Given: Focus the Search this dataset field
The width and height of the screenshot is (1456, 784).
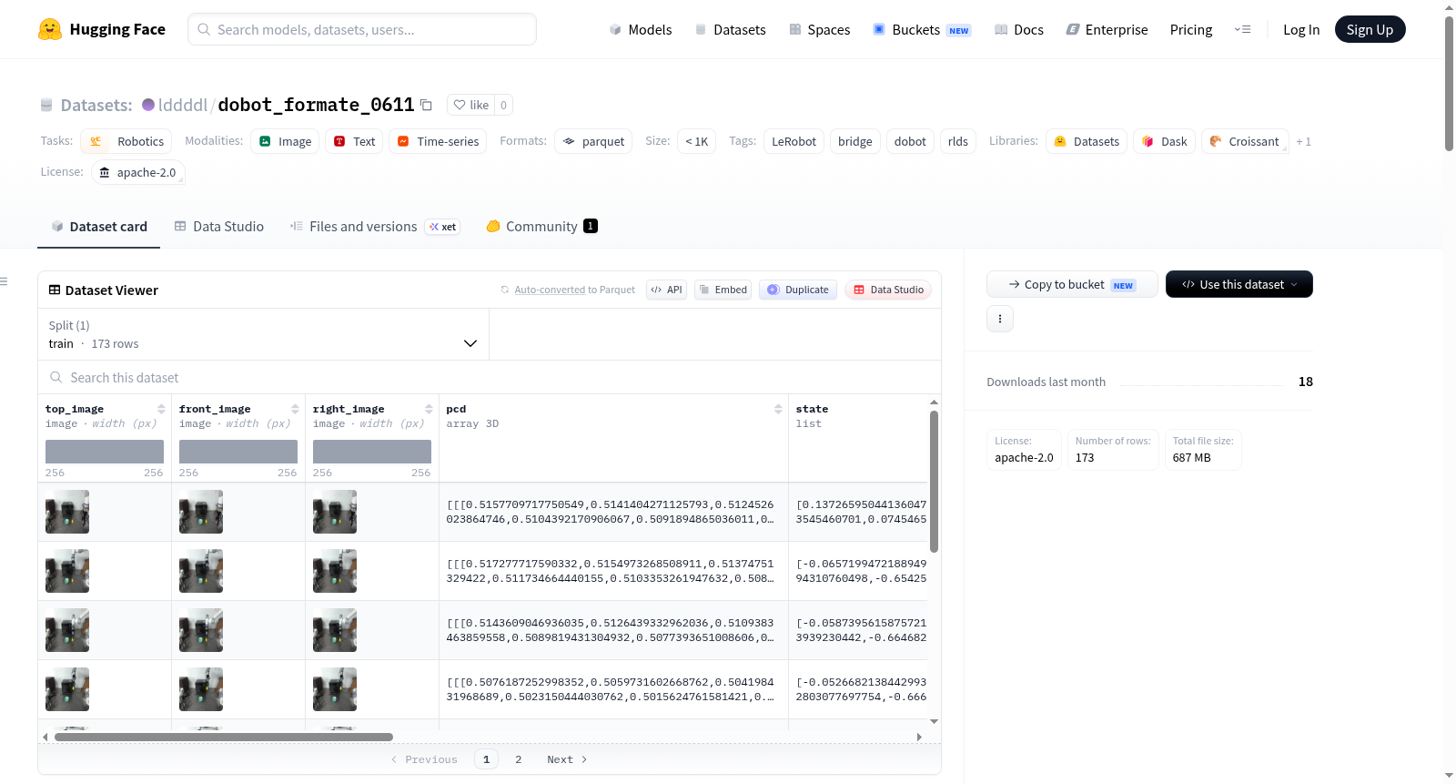Looking at the screenshot, I should pyautogui.click(x=490, y=377).
